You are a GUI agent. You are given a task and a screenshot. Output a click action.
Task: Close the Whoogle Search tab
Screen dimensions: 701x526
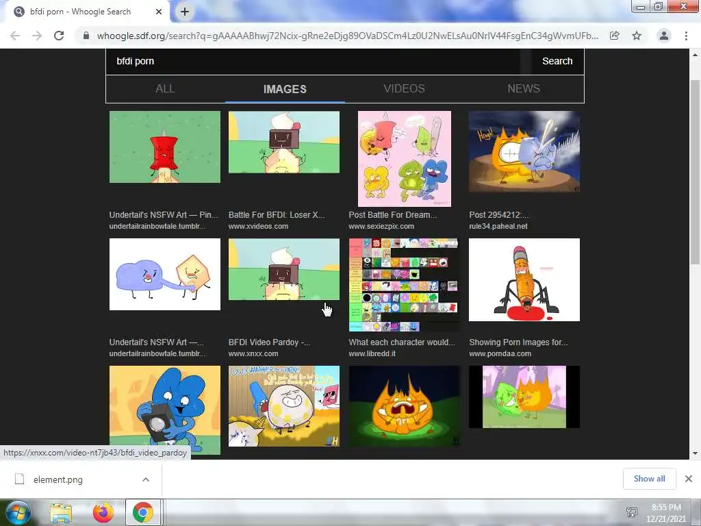pyautogui.click(x=159, y=12)
